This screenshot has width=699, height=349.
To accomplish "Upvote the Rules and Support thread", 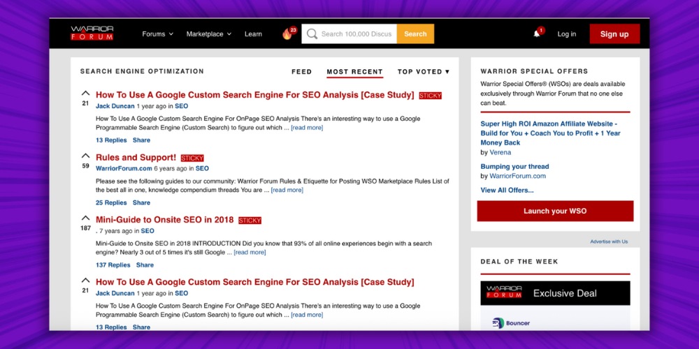I will pos(85,156).
